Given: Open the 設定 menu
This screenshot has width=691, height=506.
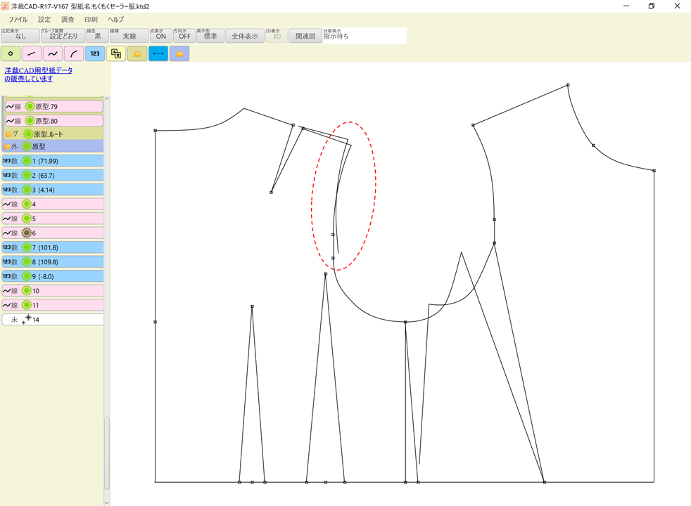Looking at the screenshot, I should coord(44,19).
